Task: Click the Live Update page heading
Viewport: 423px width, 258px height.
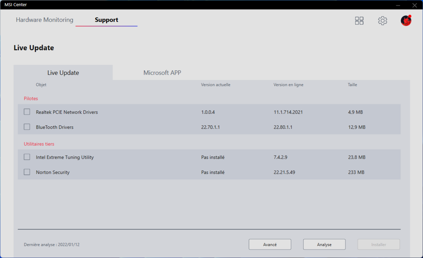Action: (34, 48)
